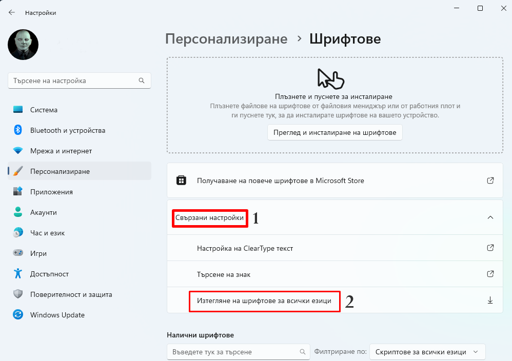Click the drag-and-drop cursor icon
Image resolution: width=512 pixels, height=361 pixels.
(331, 78)
